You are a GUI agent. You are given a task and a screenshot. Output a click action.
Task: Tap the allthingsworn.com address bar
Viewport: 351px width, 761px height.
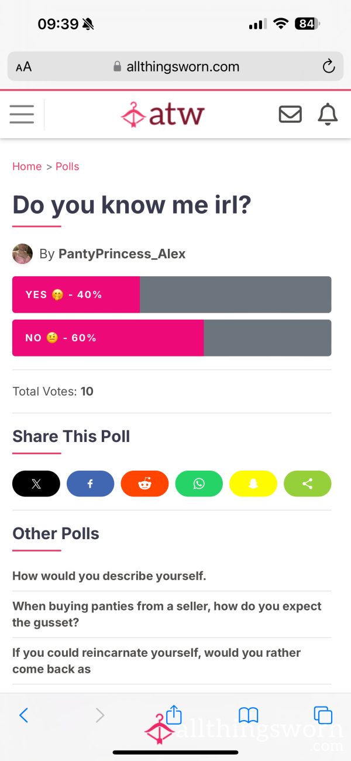(x=175, y=67)
